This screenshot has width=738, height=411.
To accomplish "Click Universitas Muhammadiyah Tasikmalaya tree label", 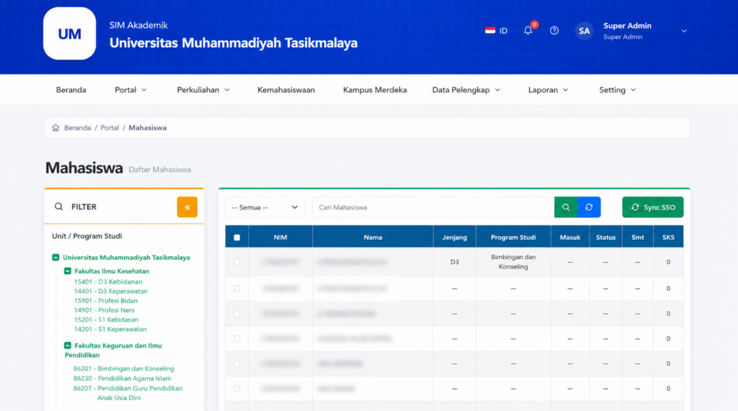I will [127, 257].
